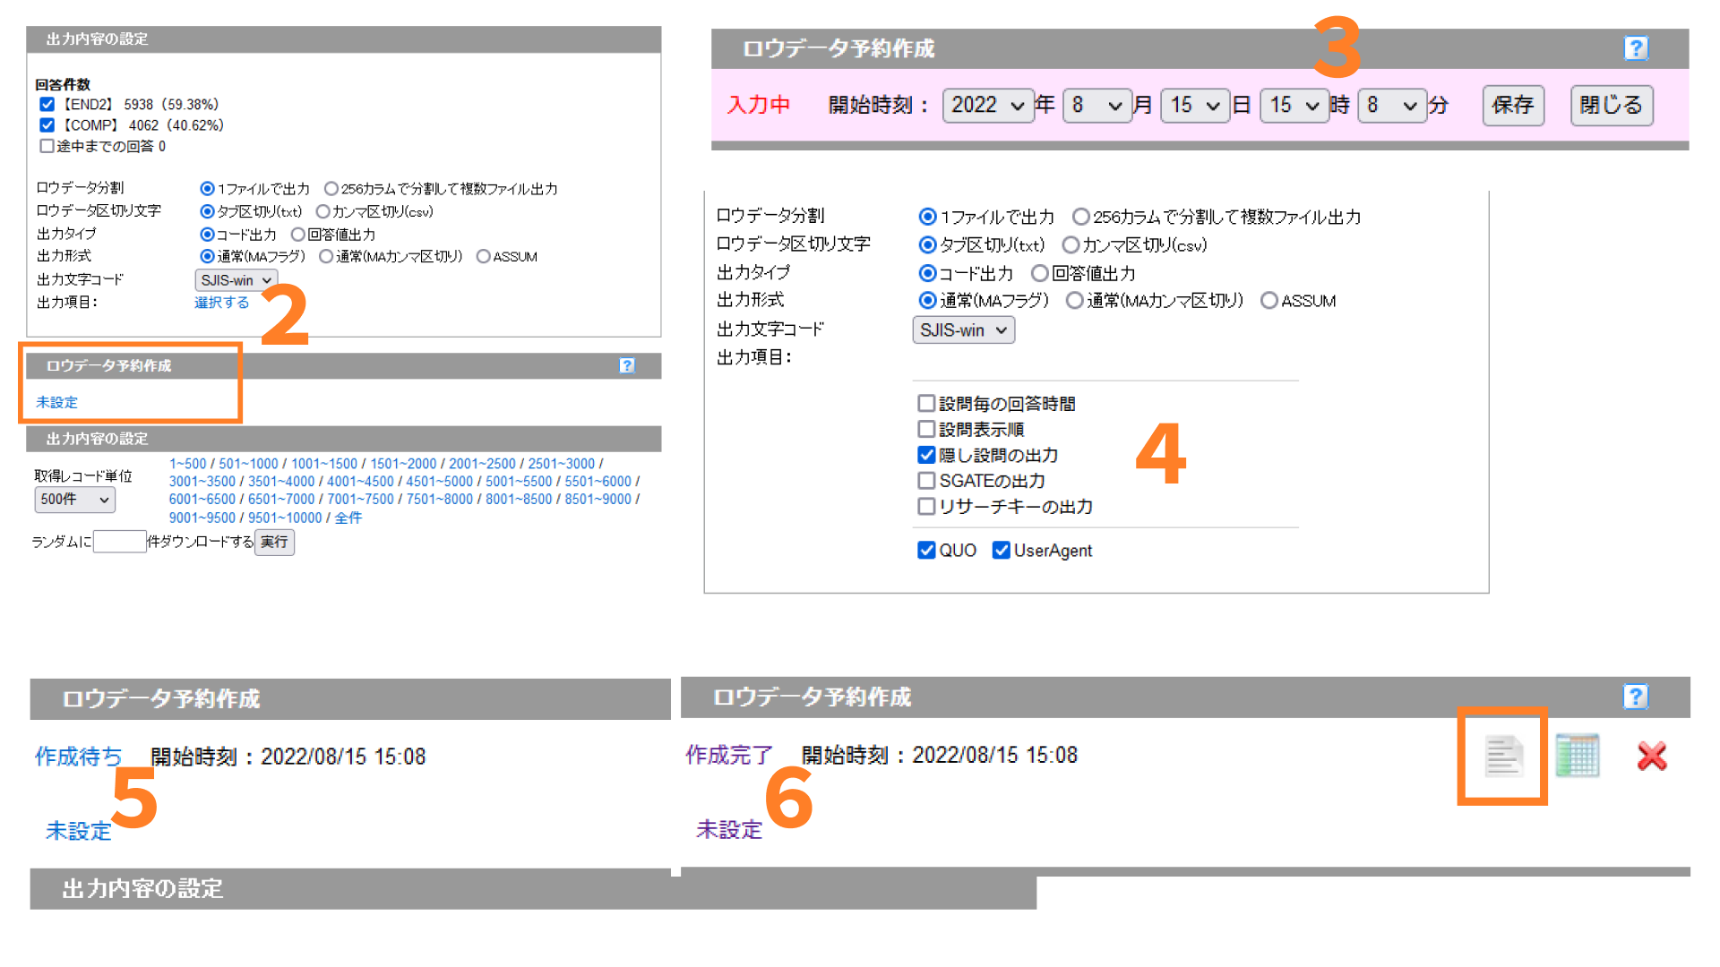Screen dimensions: 1720x967
Task: Select the 回答値出力 radio in the larger settings panel
Action: point(1039,273)
